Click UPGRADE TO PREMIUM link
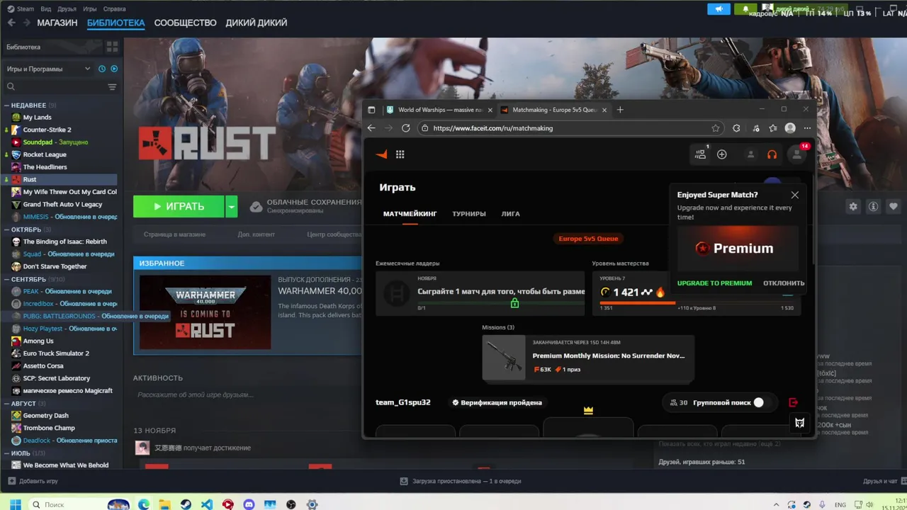Viewport: 907px width, 510px height. pyautogui.click(x=714, y=283)
